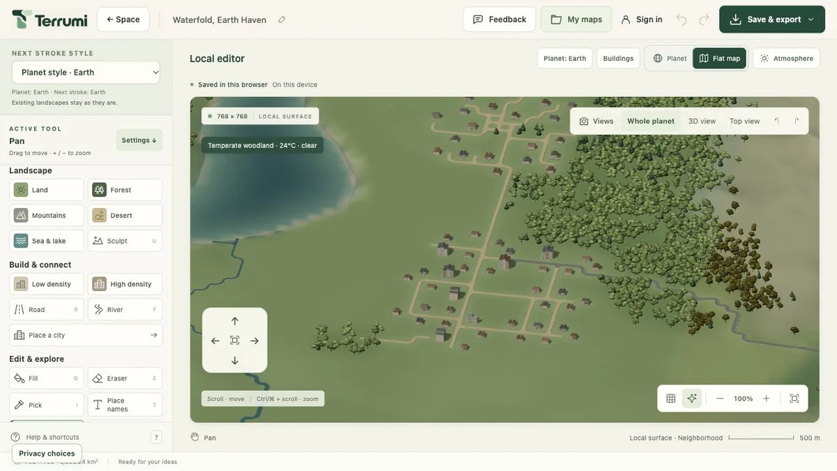The width and height of the screenshot is (837, 471).
Task: Toggle the grid overlay
Action: pos(671,398)
